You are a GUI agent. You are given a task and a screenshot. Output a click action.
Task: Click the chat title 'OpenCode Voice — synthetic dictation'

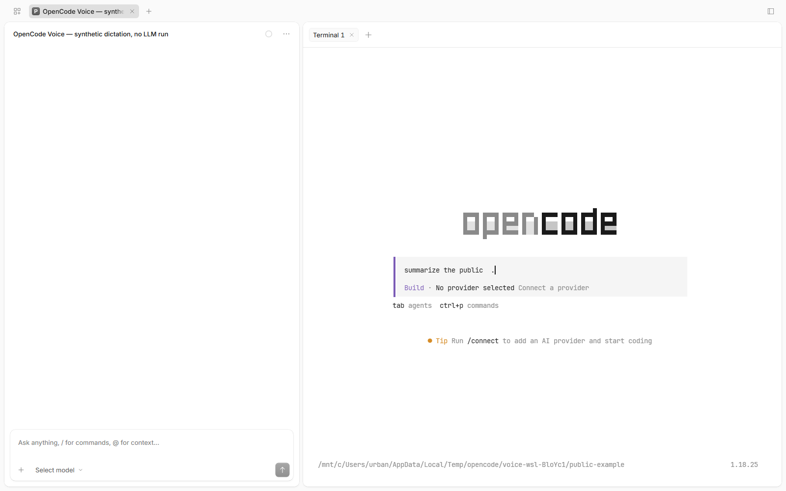coord(91,34)
